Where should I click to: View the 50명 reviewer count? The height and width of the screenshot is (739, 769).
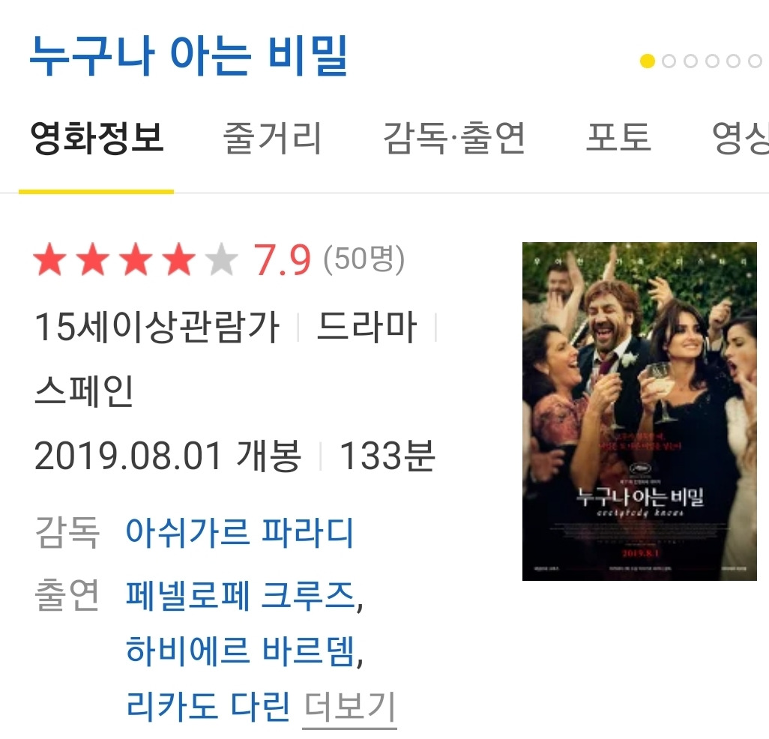tap(364, 259)
